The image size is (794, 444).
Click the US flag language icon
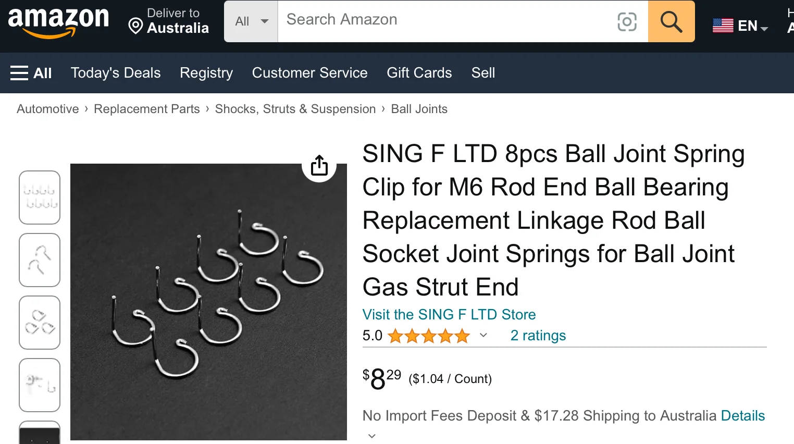pos(723,26)
